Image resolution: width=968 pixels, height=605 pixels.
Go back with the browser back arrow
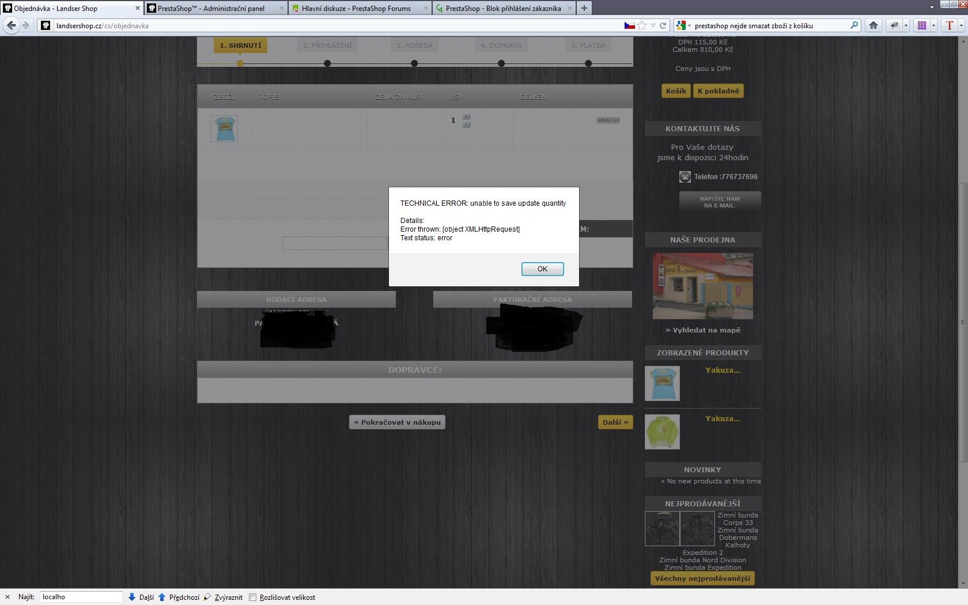[11, 25]
